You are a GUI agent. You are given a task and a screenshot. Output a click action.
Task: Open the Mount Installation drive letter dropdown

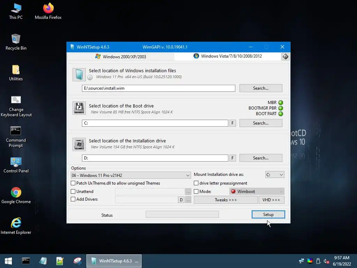(x=275, y=174)
